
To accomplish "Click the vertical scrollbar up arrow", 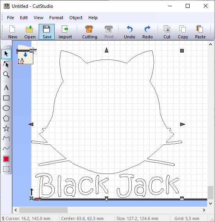I will (x=210, y=44).
